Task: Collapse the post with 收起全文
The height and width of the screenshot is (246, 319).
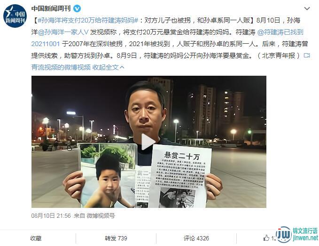Action: (108, 67)
